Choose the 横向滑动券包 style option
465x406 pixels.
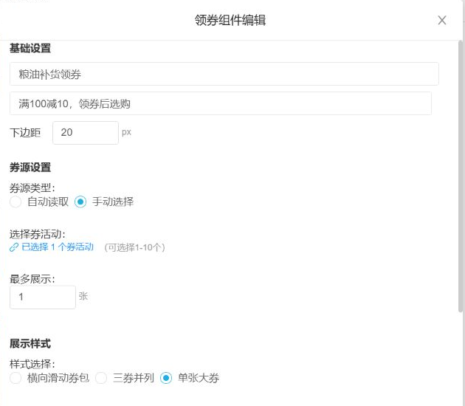(15, 378)
